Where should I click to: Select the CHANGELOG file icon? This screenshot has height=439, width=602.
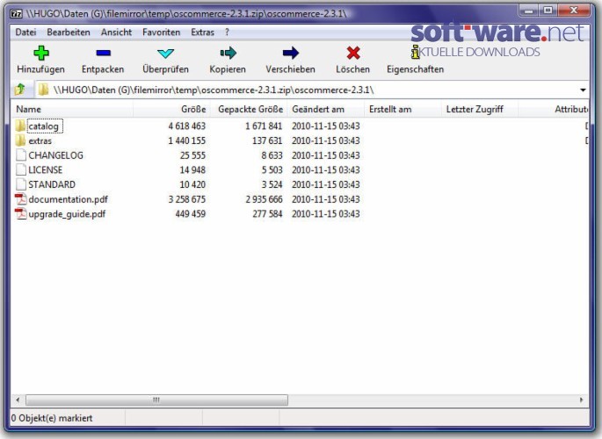point(21,155)
